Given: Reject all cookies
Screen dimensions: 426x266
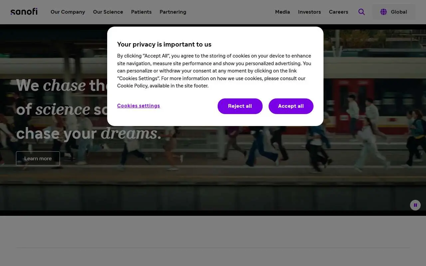Looking at the screenshot, I should tap(240, 106).
